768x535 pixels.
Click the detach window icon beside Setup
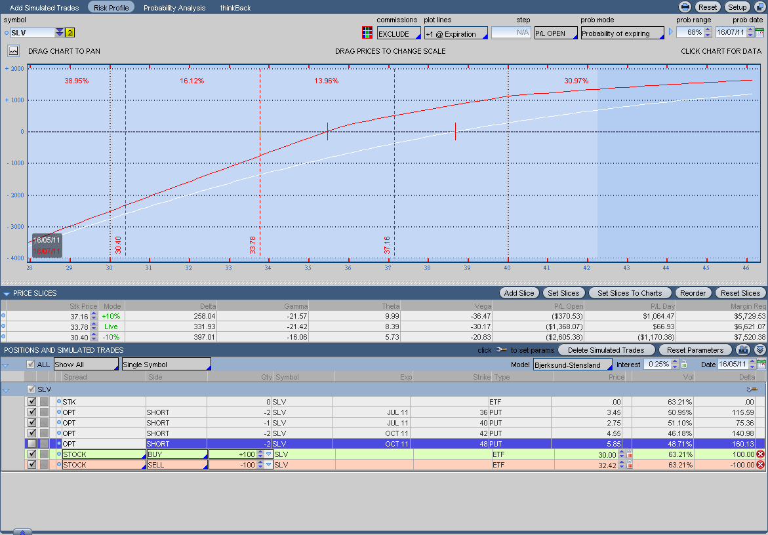pyautogui.click(x=759, y=7)
